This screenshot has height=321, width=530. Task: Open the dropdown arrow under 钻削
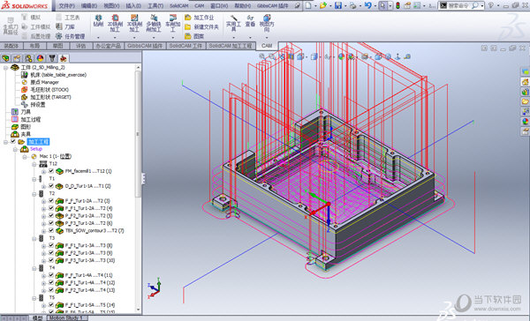click(x=98, y=37)
